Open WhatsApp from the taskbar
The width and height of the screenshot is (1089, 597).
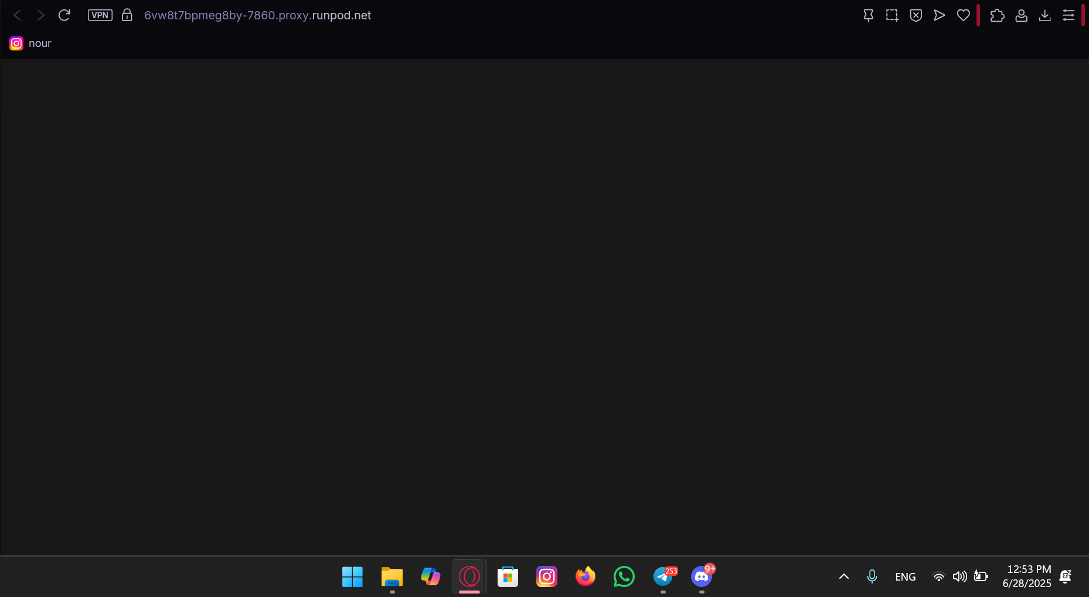coord(624,577)
